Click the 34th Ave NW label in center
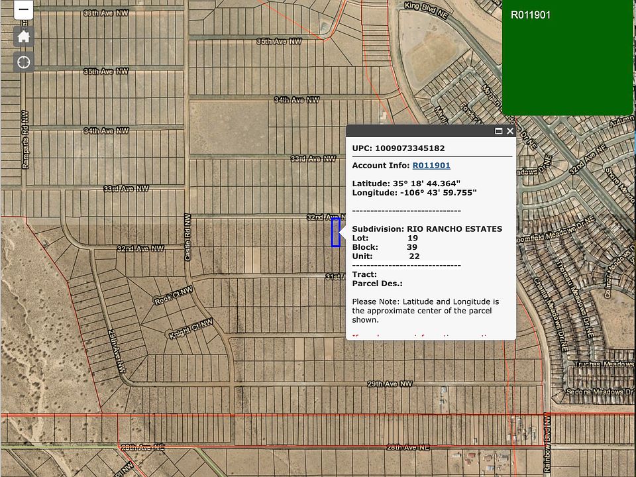Image resolution: width=636 pixels, height=477 pixels. 296,100
